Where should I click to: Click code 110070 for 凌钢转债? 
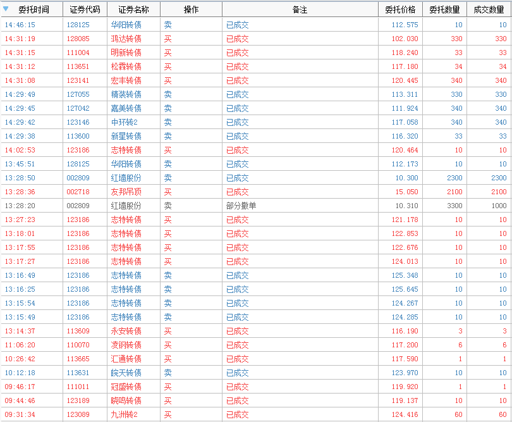[78, 345]
